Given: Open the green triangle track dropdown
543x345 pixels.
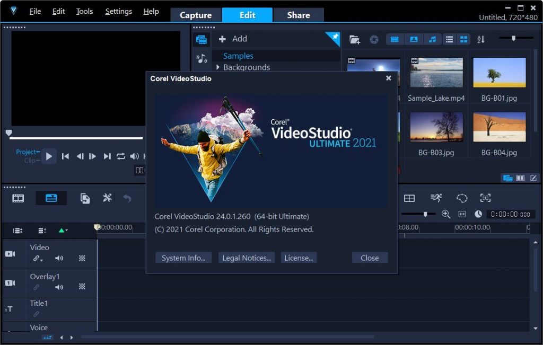Looking at the screenshot, I should 63,231.
